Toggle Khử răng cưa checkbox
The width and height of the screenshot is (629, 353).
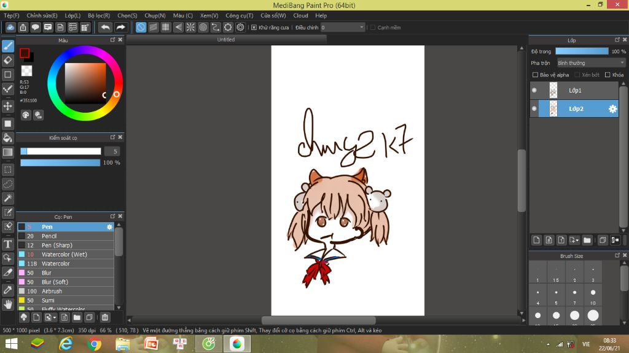254,28
